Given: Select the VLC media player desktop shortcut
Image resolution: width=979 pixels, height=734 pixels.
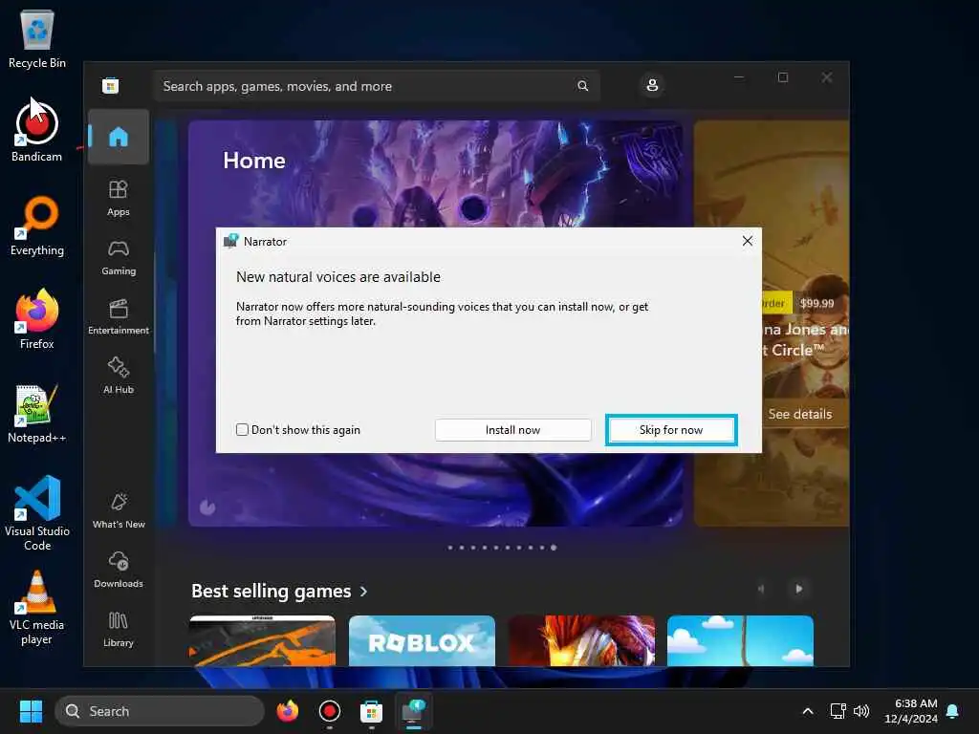Looking at the screenshot, I should tap(37, 607).
